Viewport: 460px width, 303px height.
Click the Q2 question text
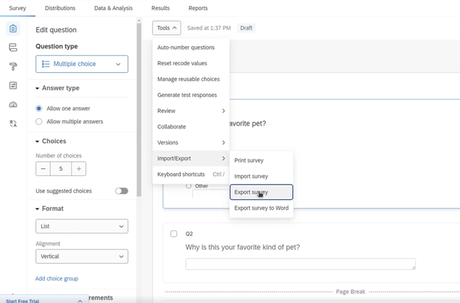pos(242,247)
